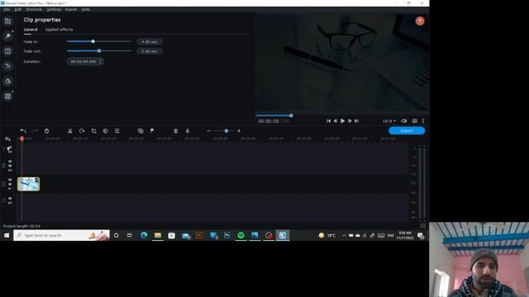Step back one frame in preview

point(336,121)
